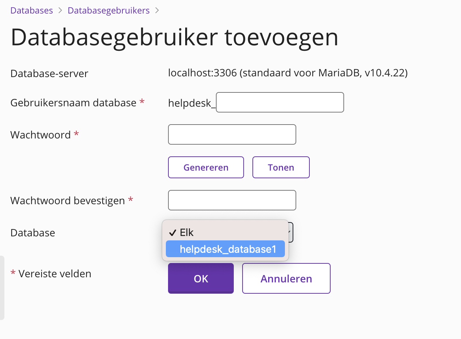Click the Databasegebruiker toevoegen heading
The width and height of the screenshot is (461, 339).
174,37
